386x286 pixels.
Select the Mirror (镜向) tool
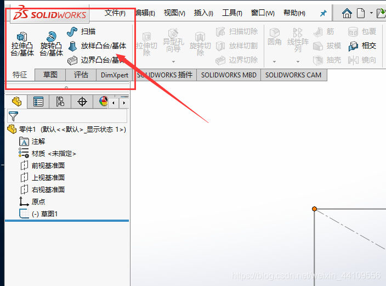(362, 60)
